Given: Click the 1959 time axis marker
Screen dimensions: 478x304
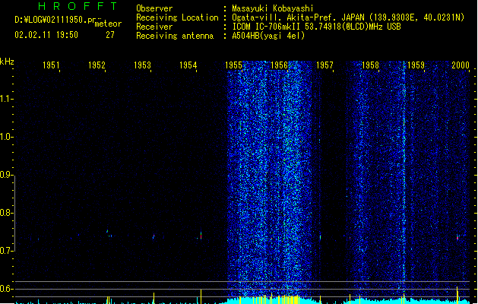Looking at the screenshot, I should (x=416, y=65).
